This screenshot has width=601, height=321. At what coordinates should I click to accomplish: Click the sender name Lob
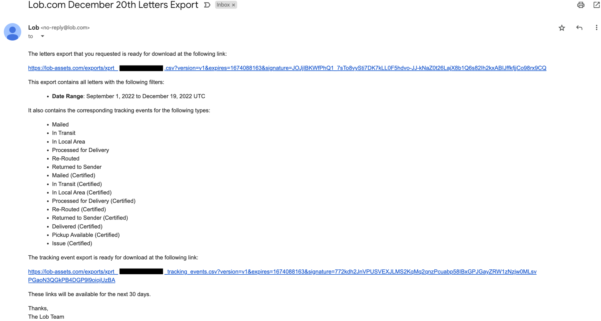click(33, 28)
